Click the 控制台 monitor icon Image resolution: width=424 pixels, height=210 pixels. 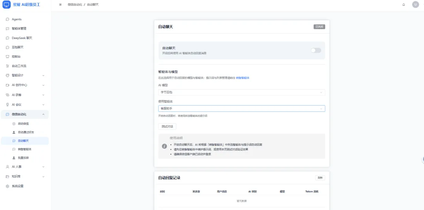(7, 57)
